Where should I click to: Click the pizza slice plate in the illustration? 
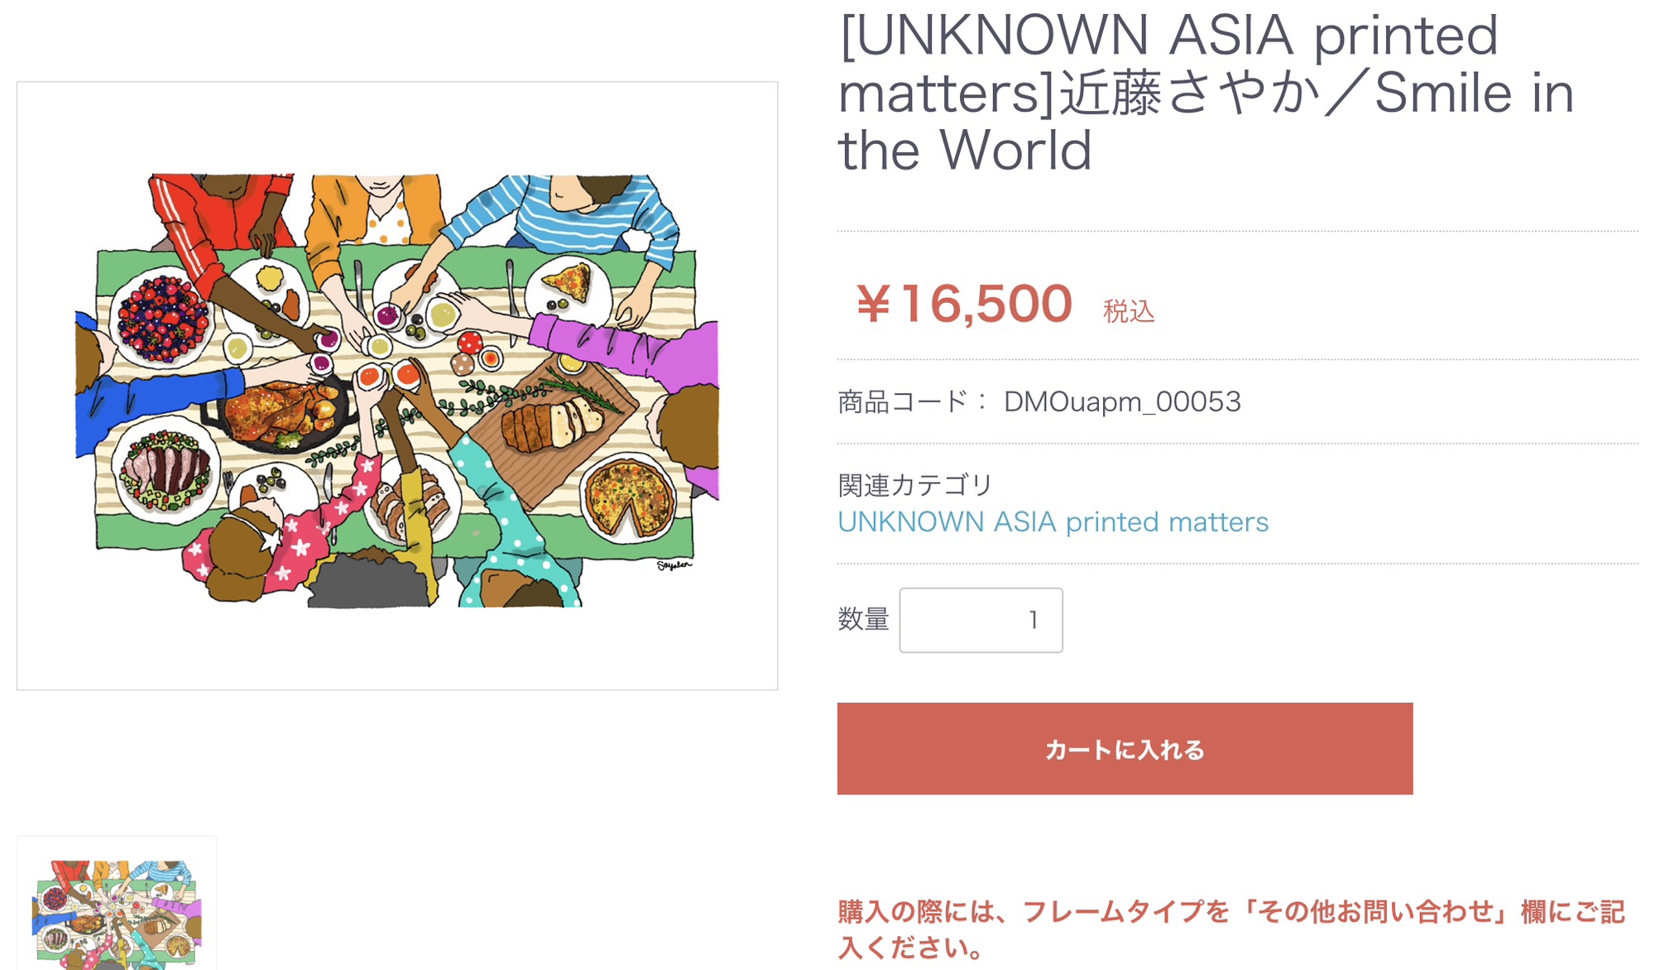568,282
